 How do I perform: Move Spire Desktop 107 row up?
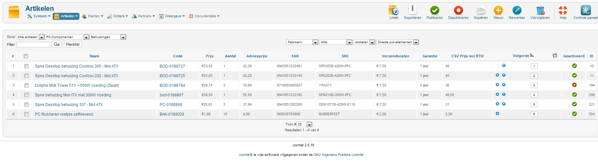pos(497,104)
